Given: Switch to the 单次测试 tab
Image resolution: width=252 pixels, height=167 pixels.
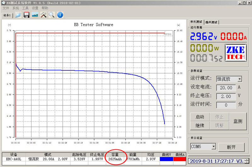Looking at the screenshot, I should coord(196,22).
